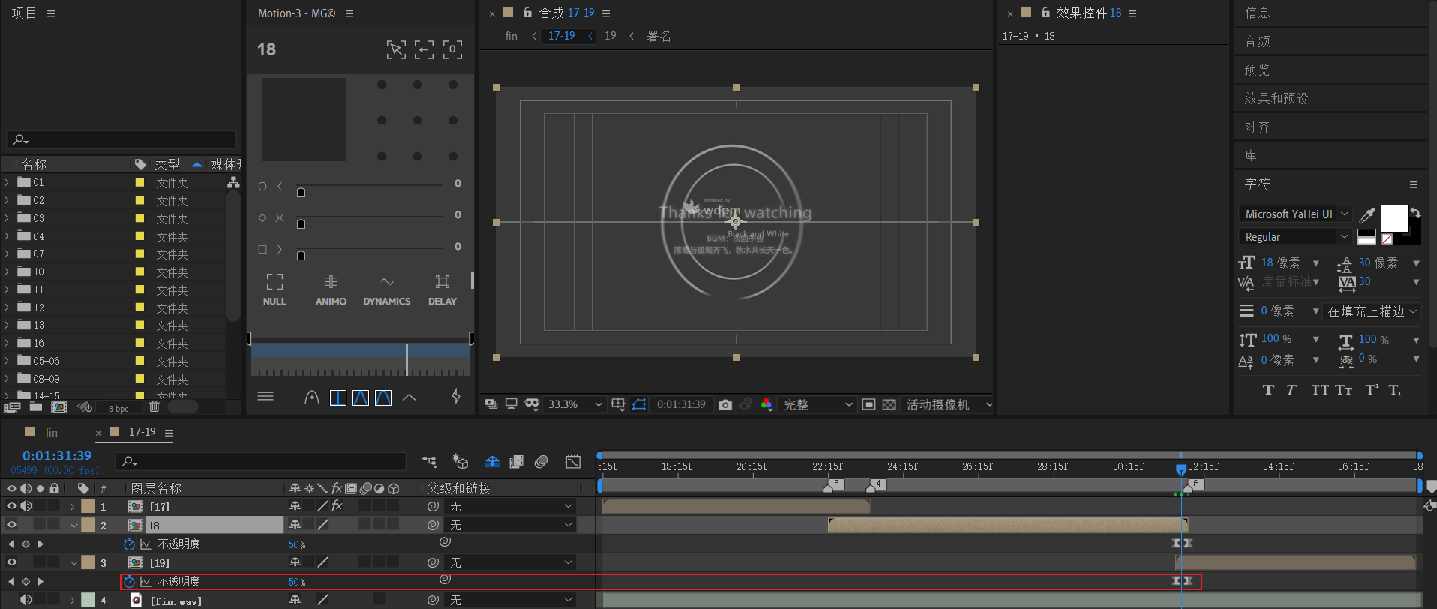This screenshot has width=1437, height=609.
Task: Toggle the lock on 合成 17-19 viewer
Action: point(527,13)
